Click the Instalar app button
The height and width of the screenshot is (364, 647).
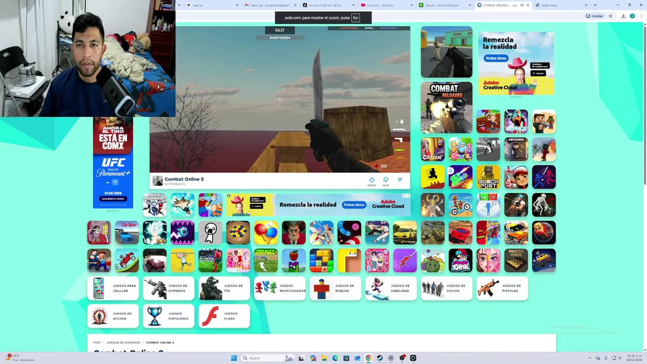pos(594,16)
